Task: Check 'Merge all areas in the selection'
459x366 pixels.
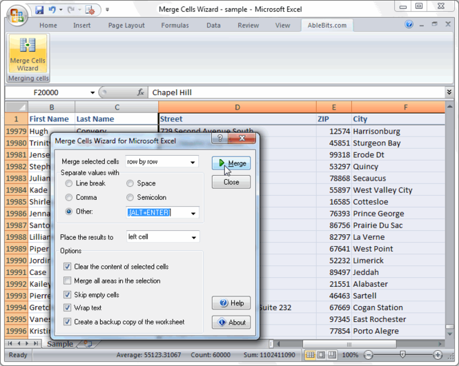Action: 68,281
